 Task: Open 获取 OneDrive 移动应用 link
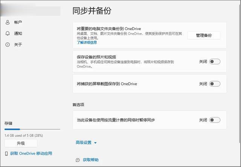click(x=31, y=153)
